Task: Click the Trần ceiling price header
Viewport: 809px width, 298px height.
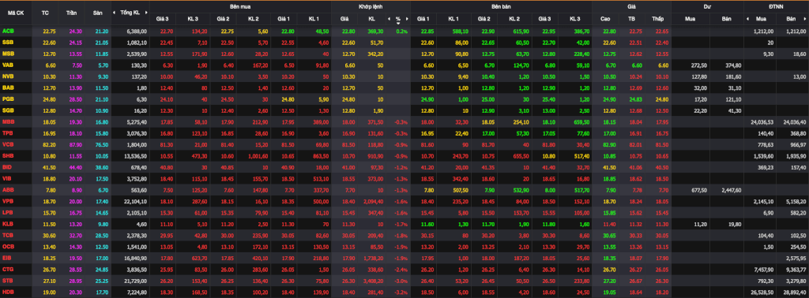Action: (x=71, y=13)
